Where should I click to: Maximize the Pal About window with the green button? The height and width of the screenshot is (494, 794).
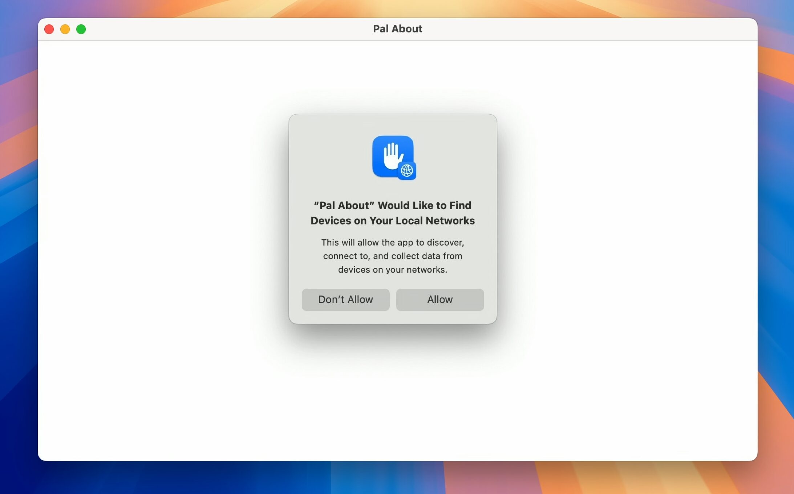pyautogui.click(x=81, y=29)
